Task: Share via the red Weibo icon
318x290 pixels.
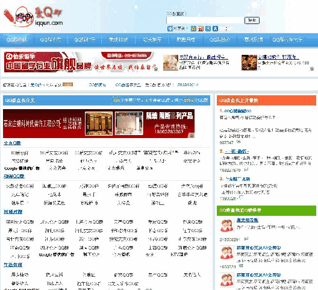Action: click(x=201, y=28)
